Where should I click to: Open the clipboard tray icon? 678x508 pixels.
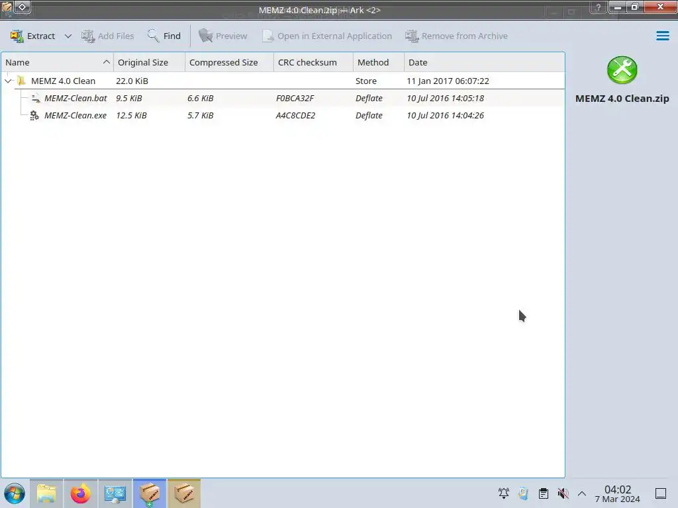tap(544, 493)
